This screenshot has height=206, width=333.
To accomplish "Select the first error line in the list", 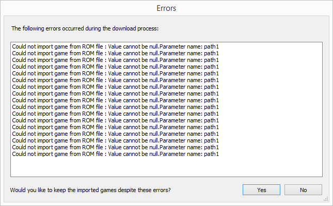I will coord(115,46).
